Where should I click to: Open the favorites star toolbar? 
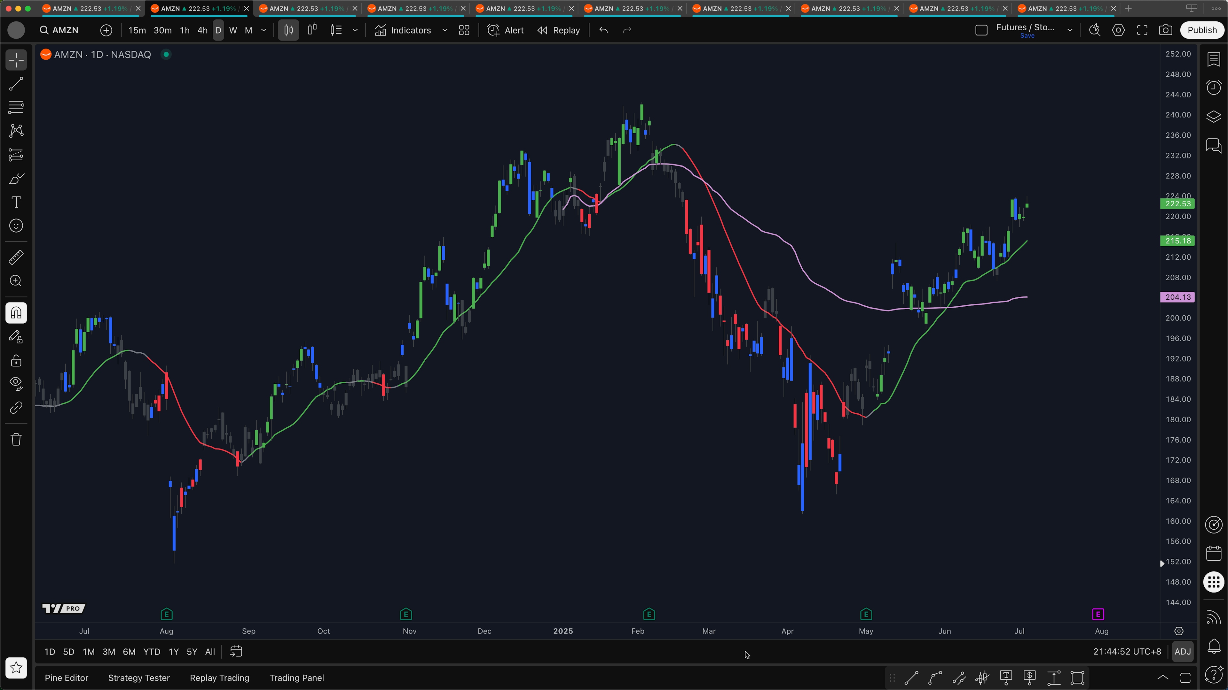tap(16, 668)
